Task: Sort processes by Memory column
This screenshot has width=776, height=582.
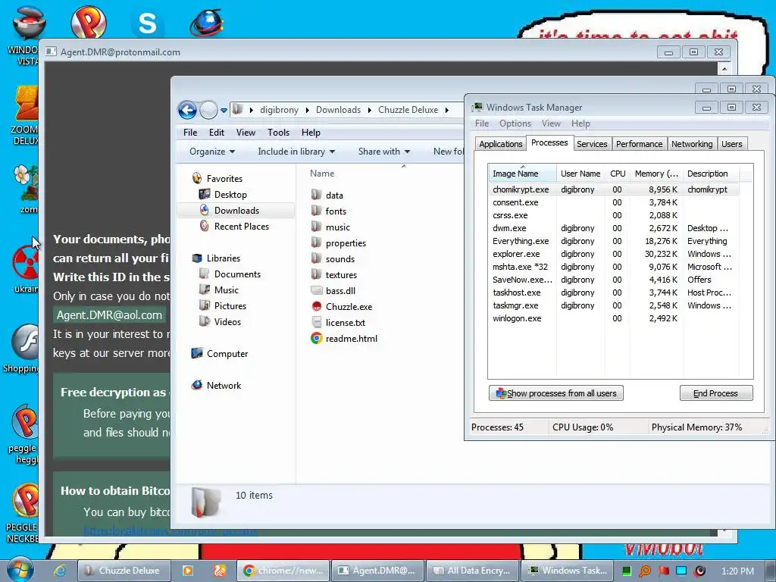Action: click(657, 174)
